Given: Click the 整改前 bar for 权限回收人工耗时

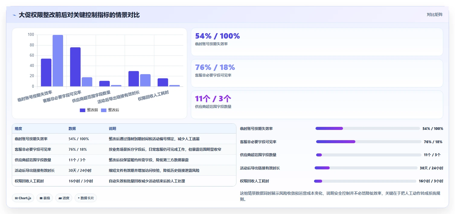Looking at the screenshot, I should click(x=163, y=83).
